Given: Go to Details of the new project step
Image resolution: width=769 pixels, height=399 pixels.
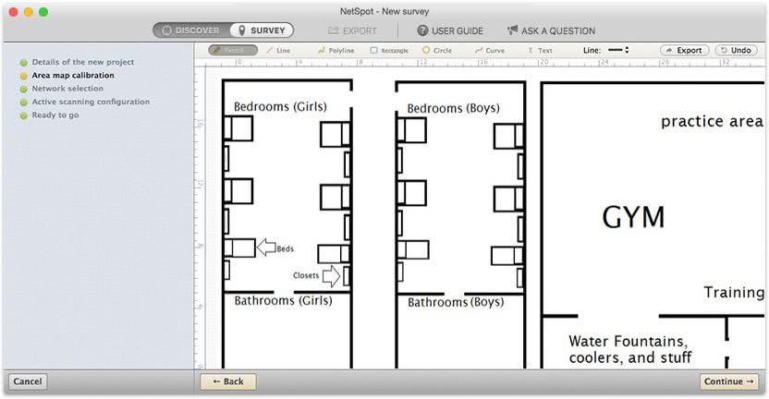Looking at the screenshot, I should click(83, 62).
